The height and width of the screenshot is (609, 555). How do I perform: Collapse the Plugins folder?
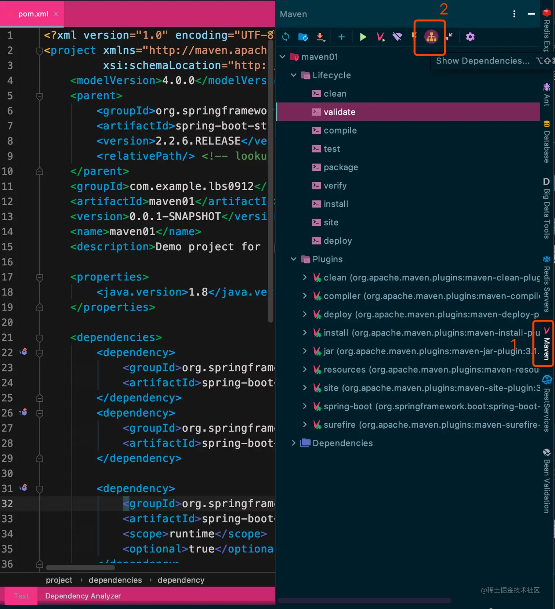pos(294,259)
